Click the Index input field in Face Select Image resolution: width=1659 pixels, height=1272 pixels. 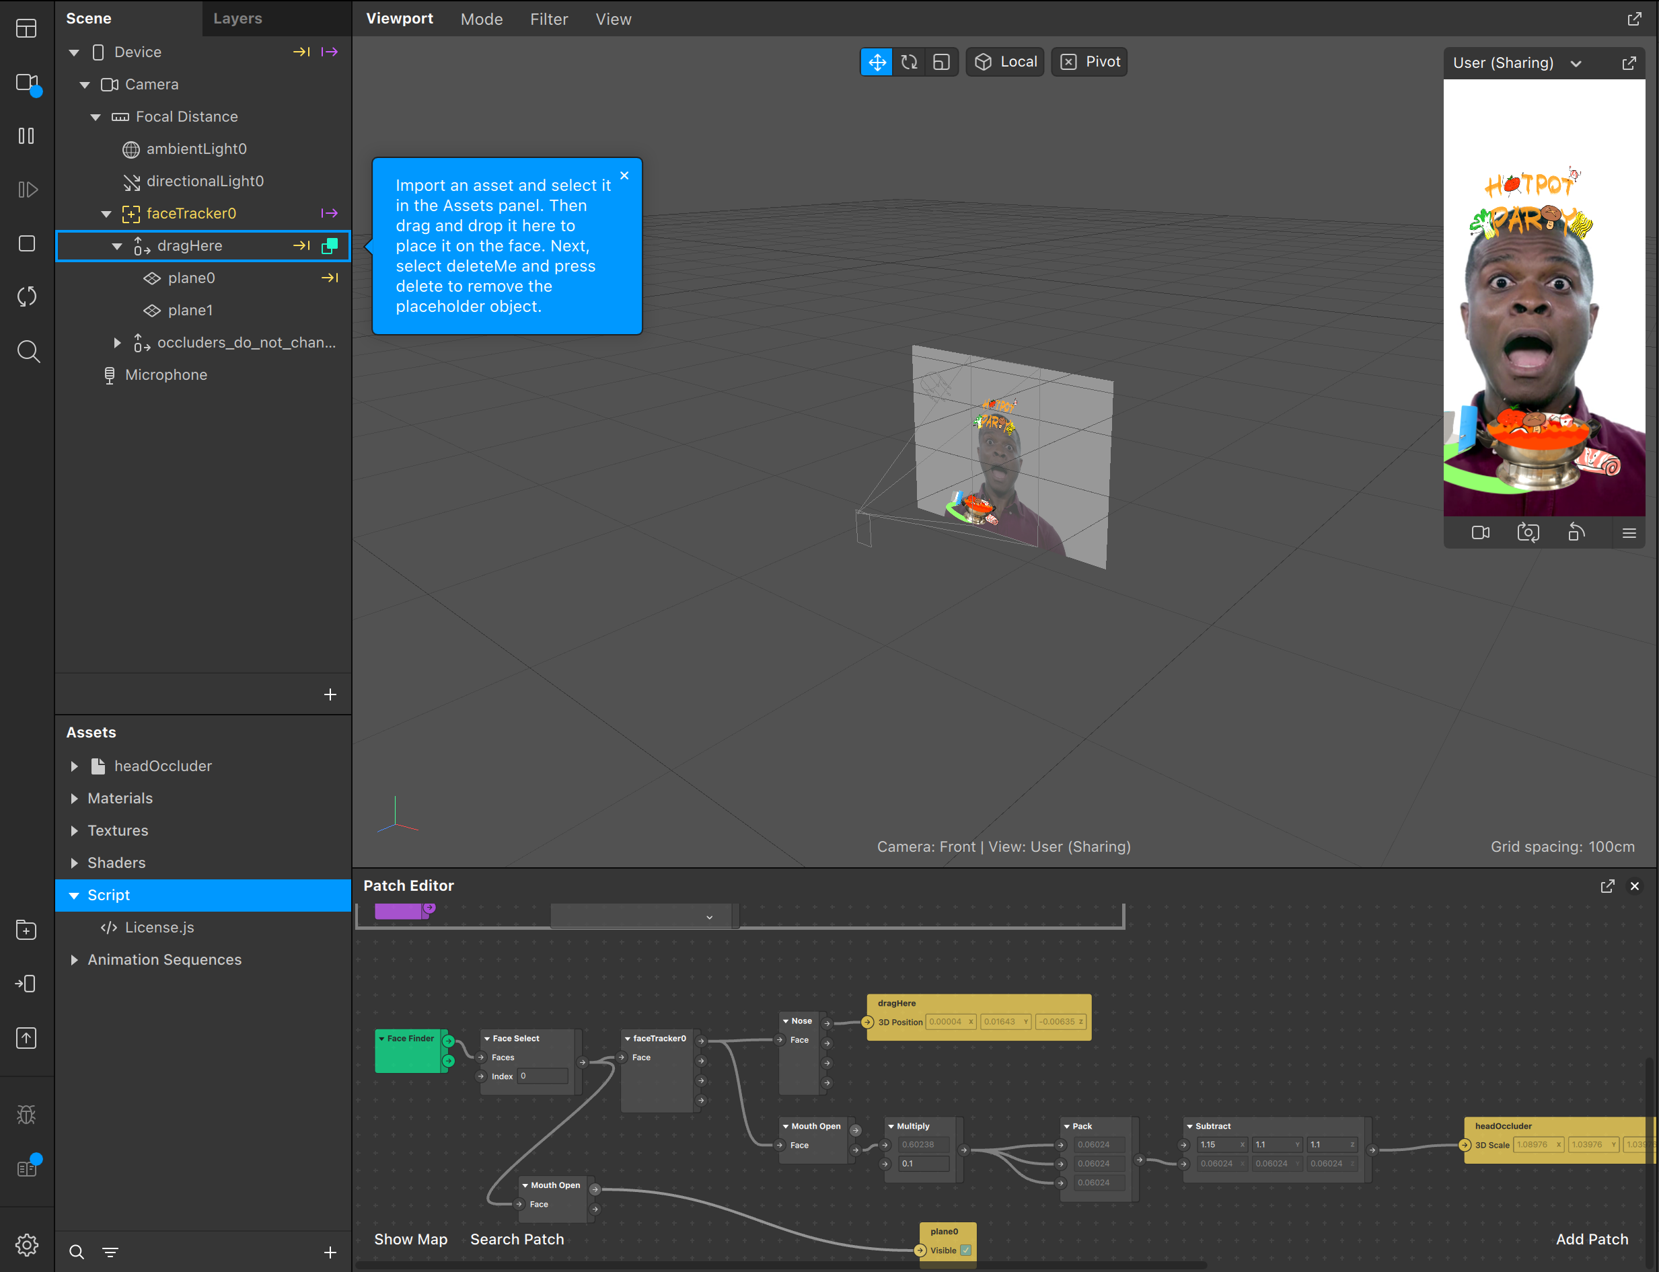pyautogui.click(x=542, y=1076)
